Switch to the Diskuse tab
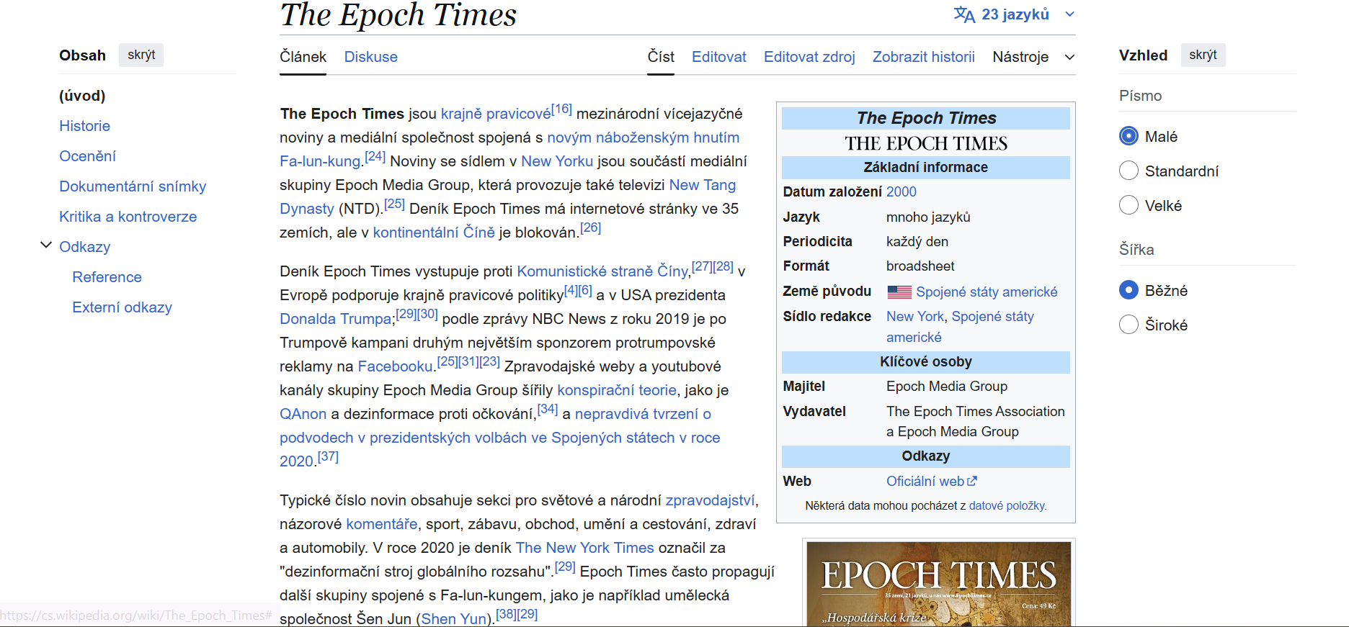 pyautogui.click(x=370, y=57)
